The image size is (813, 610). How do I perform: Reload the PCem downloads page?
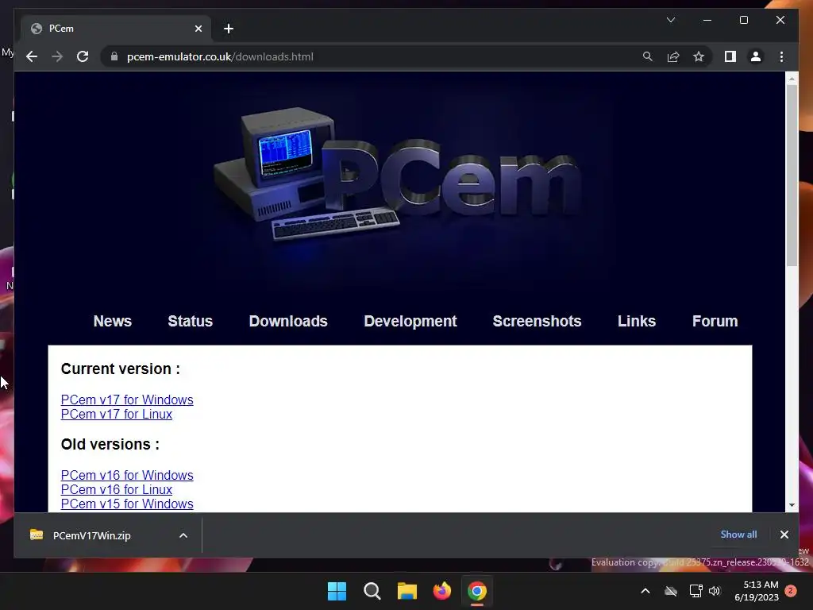click(x=83, y=56)
